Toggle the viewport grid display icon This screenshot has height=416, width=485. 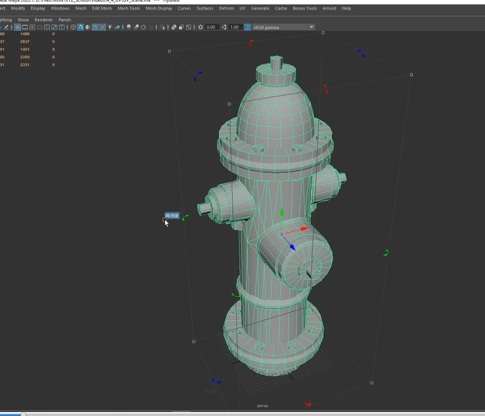point(18,27)
